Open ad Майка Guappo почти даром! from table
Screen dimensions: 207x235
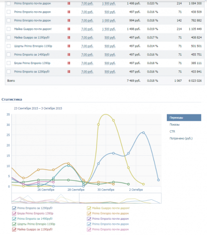tap(33, 29)
